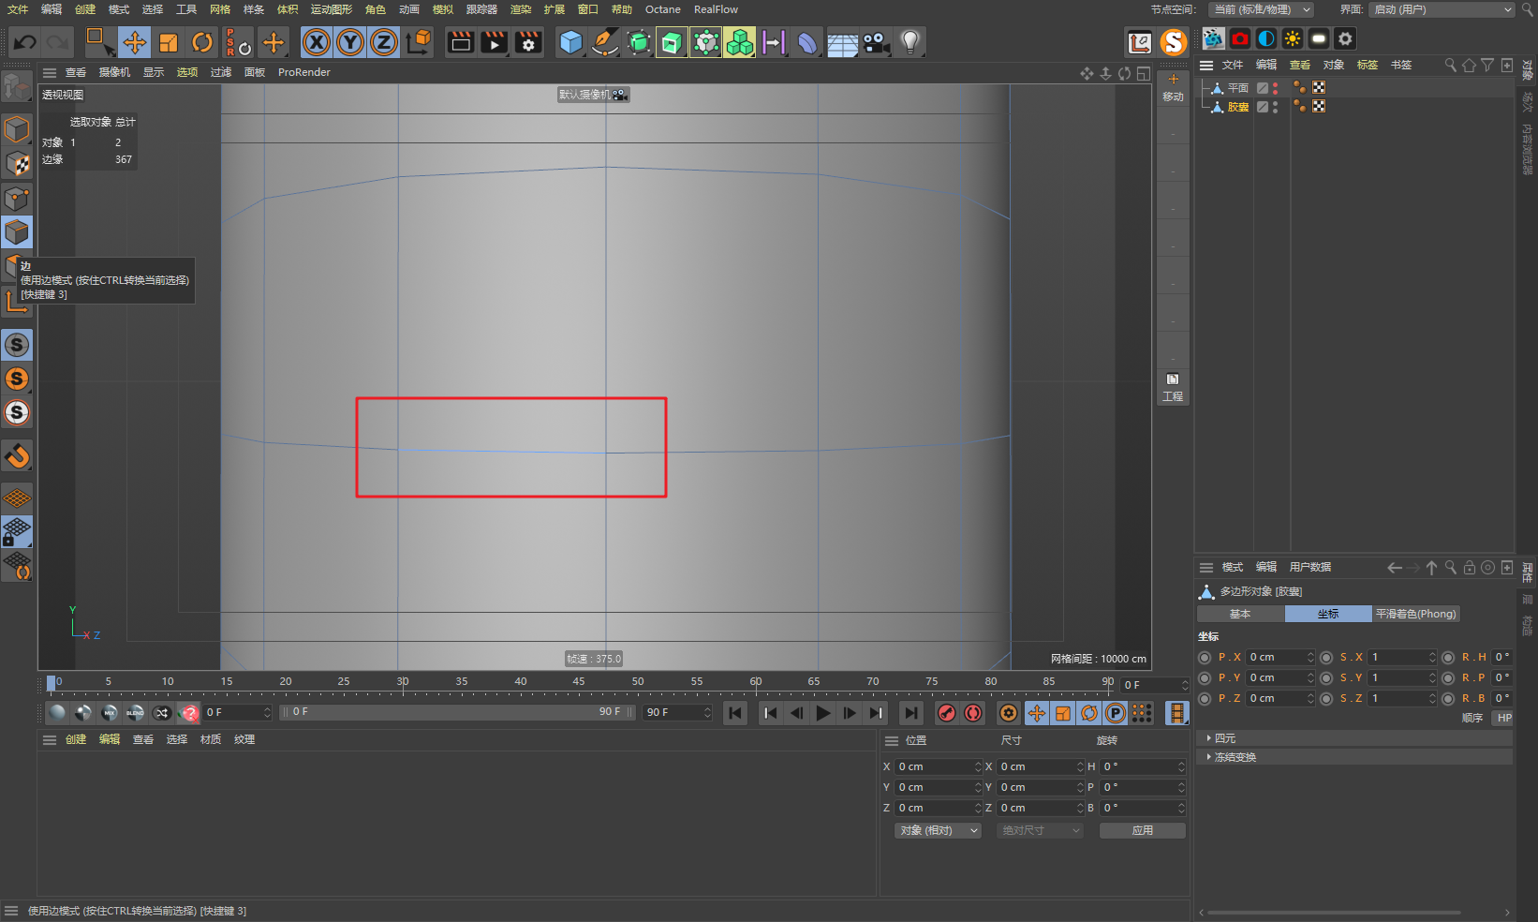Toggle the layer checkbox of 胶囊 object
This screenshot has height=922, width=1538.
click(x=1263, y=107)
